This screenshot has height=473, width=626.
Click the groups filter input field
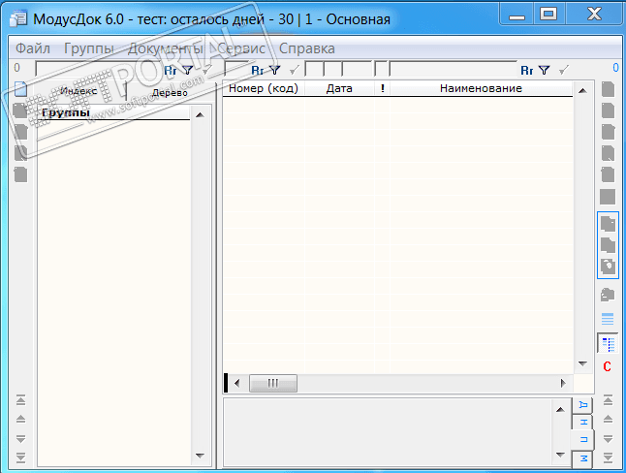click(x=99, y=69)
